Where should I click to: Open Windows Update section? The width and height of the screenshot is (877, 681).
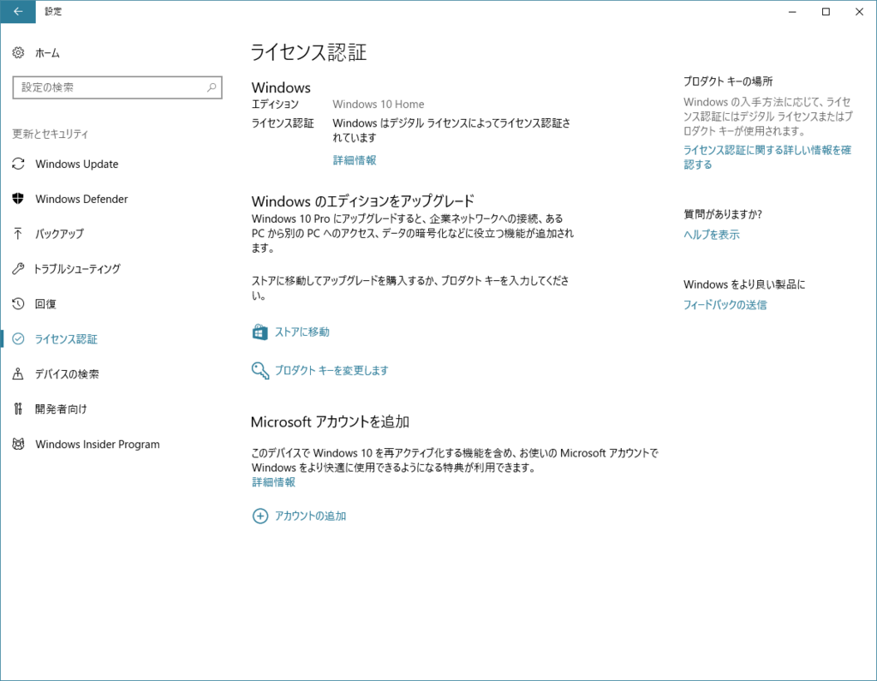tap(76, 164)
